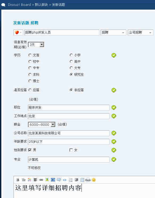Screen dimensions: 155x198
Task: Open the 3天 validity period dropdown
Action: coord(36,45)
